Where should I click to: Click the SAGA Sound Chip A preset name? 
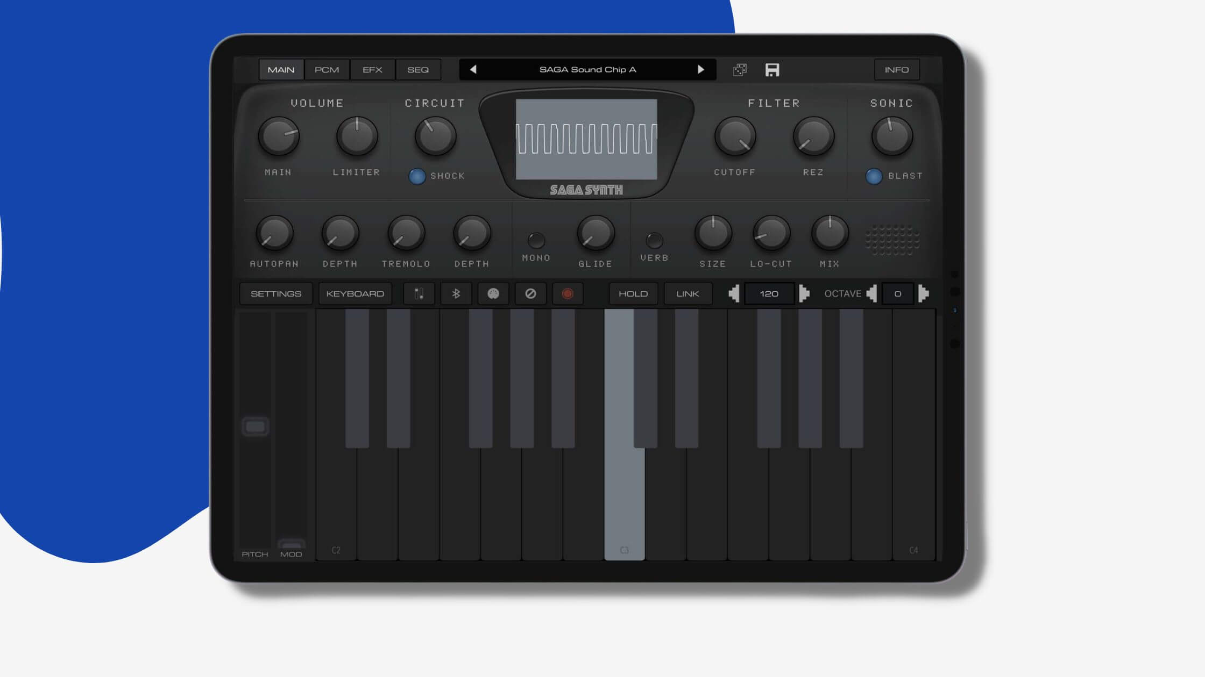(x=587, y=69)
